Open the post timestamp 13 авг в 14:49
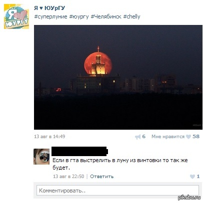Viewport: 203px width, 203px height. point(49,137)
